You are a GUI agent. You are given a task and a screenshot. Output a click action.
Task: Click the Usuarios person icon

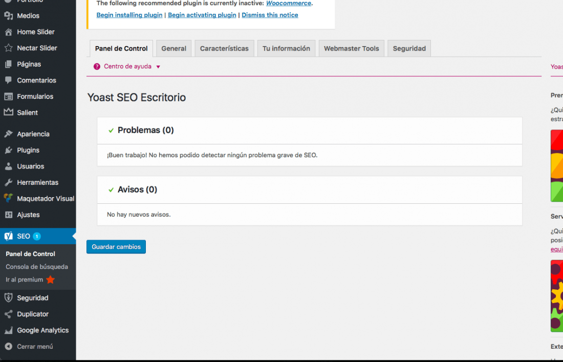coord(9,166)
